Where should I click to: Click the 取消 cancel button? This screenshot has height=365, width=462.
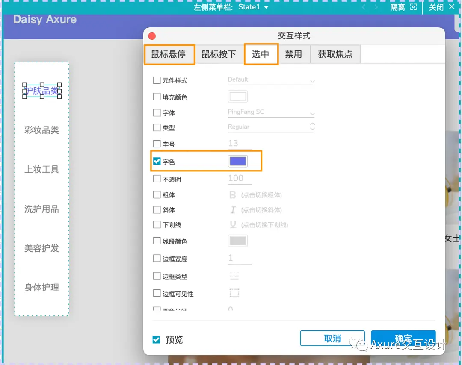click(332, 338)
